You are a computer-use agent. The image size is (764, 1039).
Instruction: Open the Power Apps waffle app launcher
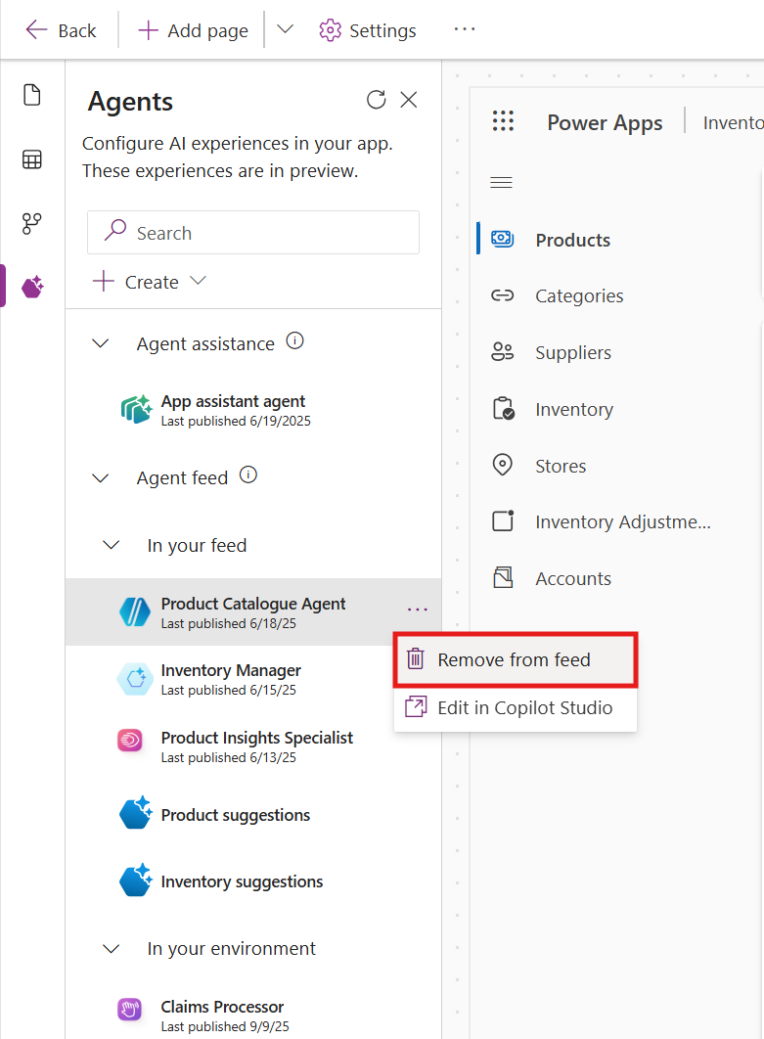(x=503, y=121)
